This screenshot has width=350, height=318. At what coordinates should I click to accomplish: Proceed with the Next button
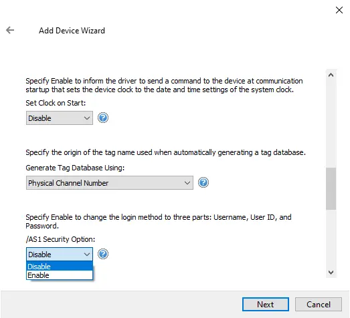pos(266,304)
